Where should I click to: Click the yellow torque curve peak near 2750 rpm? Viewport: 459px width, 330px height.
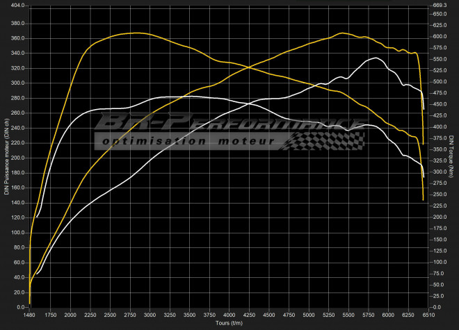point(136,33)
